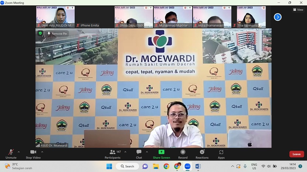Remove Pin from the pinned video
Viewport: 307px width, 172px height.
point(57,33)
